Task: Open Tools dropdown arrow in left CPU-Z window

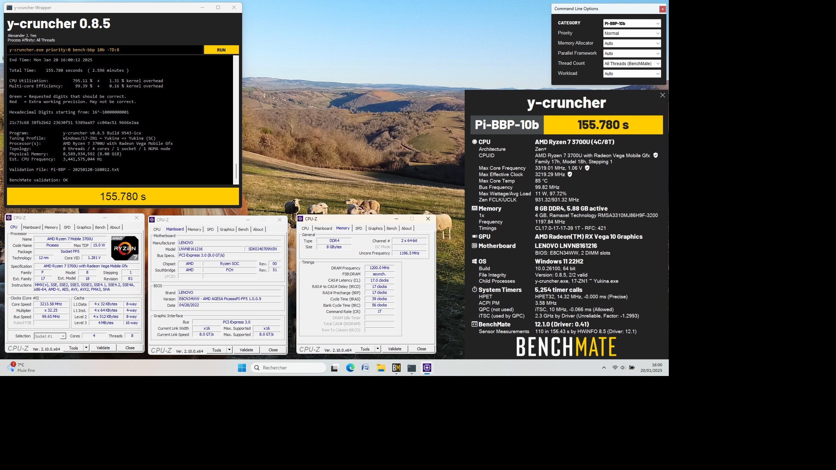Action: click(x=86, y=348)
